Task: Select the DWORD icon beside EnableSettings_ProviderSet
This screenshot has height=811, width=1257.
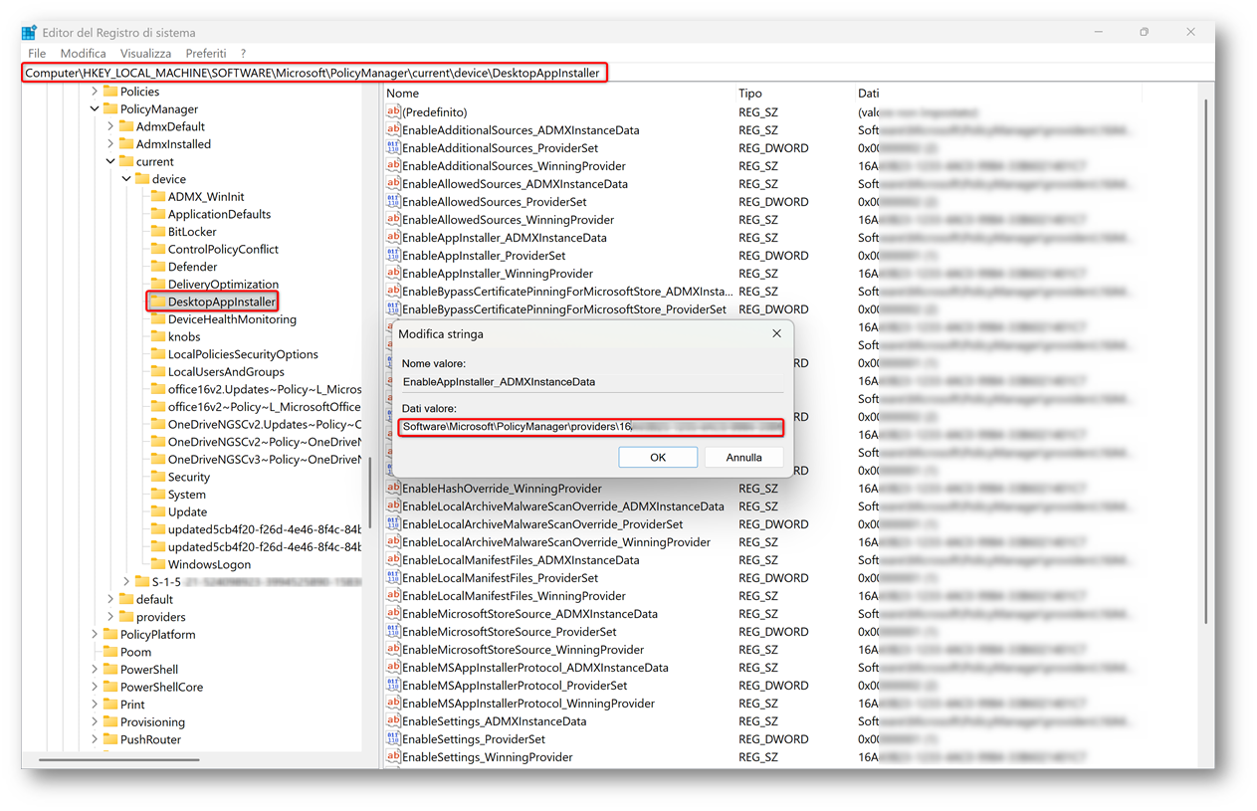Action: click(x=393, y=739)
